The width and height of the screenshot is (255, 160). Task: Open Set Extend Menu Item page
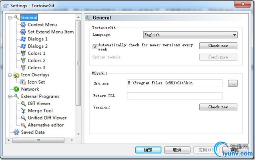[51, 32]
